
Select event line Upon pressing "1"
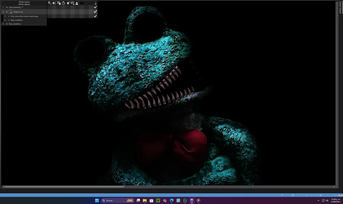16,7
